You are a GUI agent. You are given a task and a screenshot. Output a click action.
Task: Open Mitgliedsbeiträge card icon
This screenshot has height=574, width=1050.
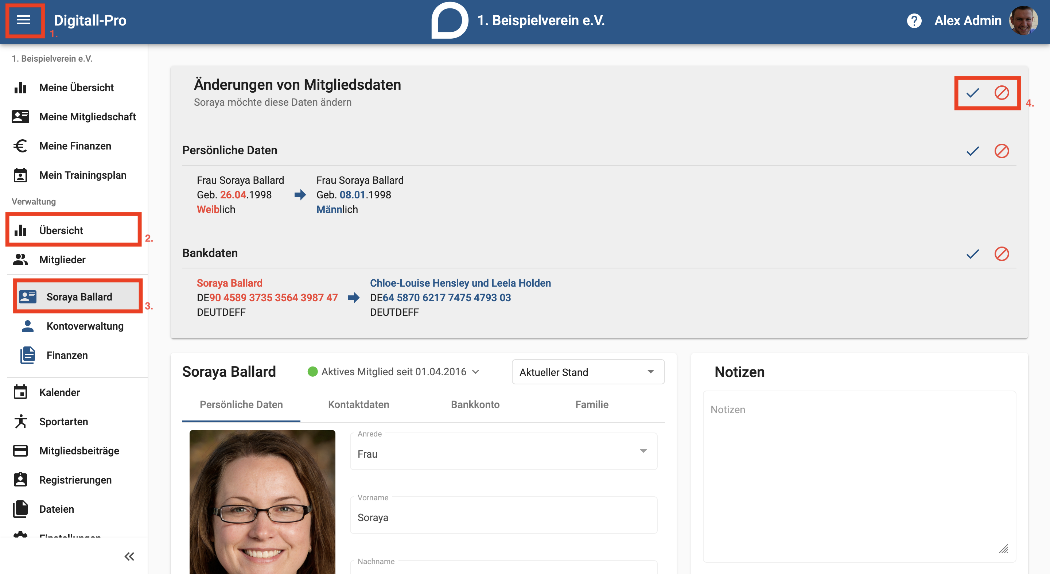(20, 451)
